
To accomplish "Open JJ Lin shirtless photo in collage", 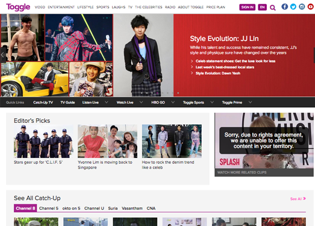I will pyautogui.click(x=22, y=37).
